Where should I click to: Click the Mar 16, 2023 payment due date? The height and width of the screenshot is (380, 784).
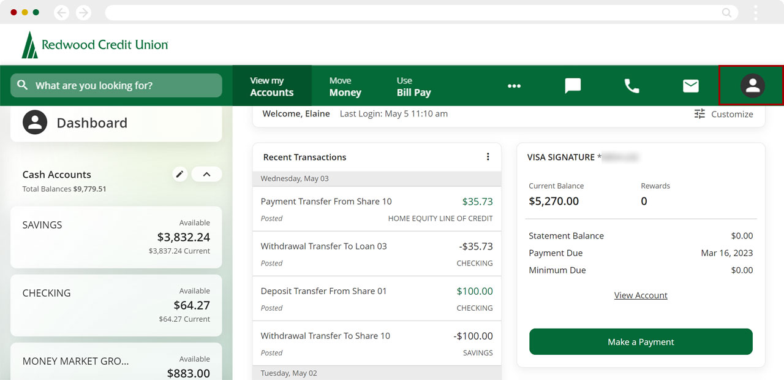point(727,253)
